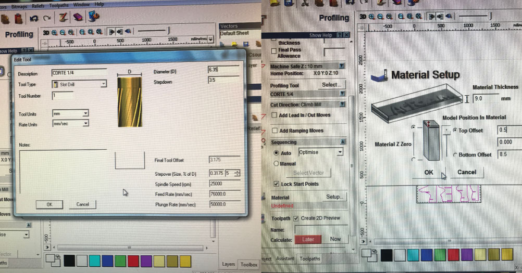Click the Feed Rate field showing 76000.0
This screenshot has width=522, height=273.
click(225, 194)
